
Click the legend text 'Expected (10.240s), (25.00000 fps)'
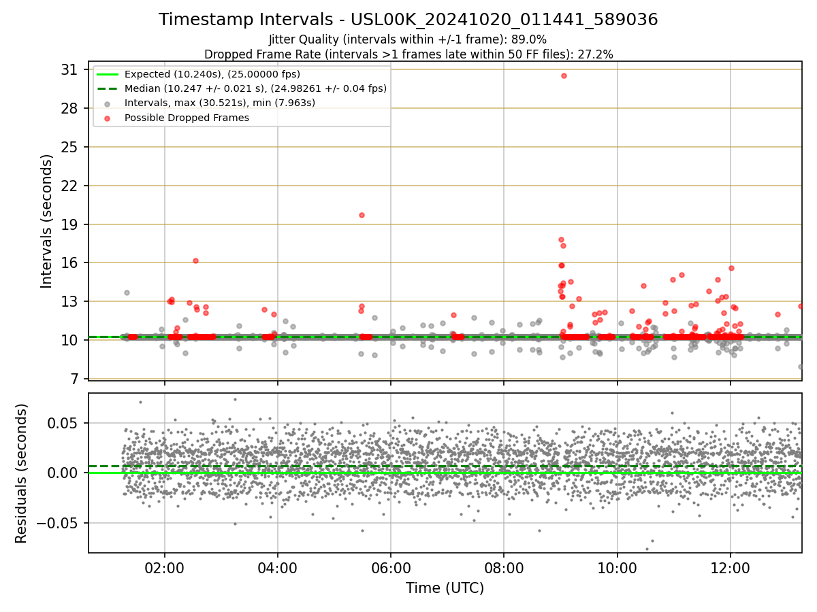click(x=212, y=74)
